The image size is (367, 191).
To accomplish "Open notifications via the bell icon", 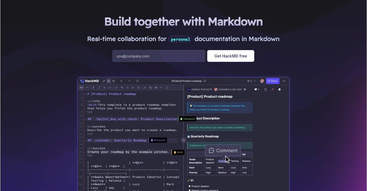I will pyautogui.click(x=280, y=89).
